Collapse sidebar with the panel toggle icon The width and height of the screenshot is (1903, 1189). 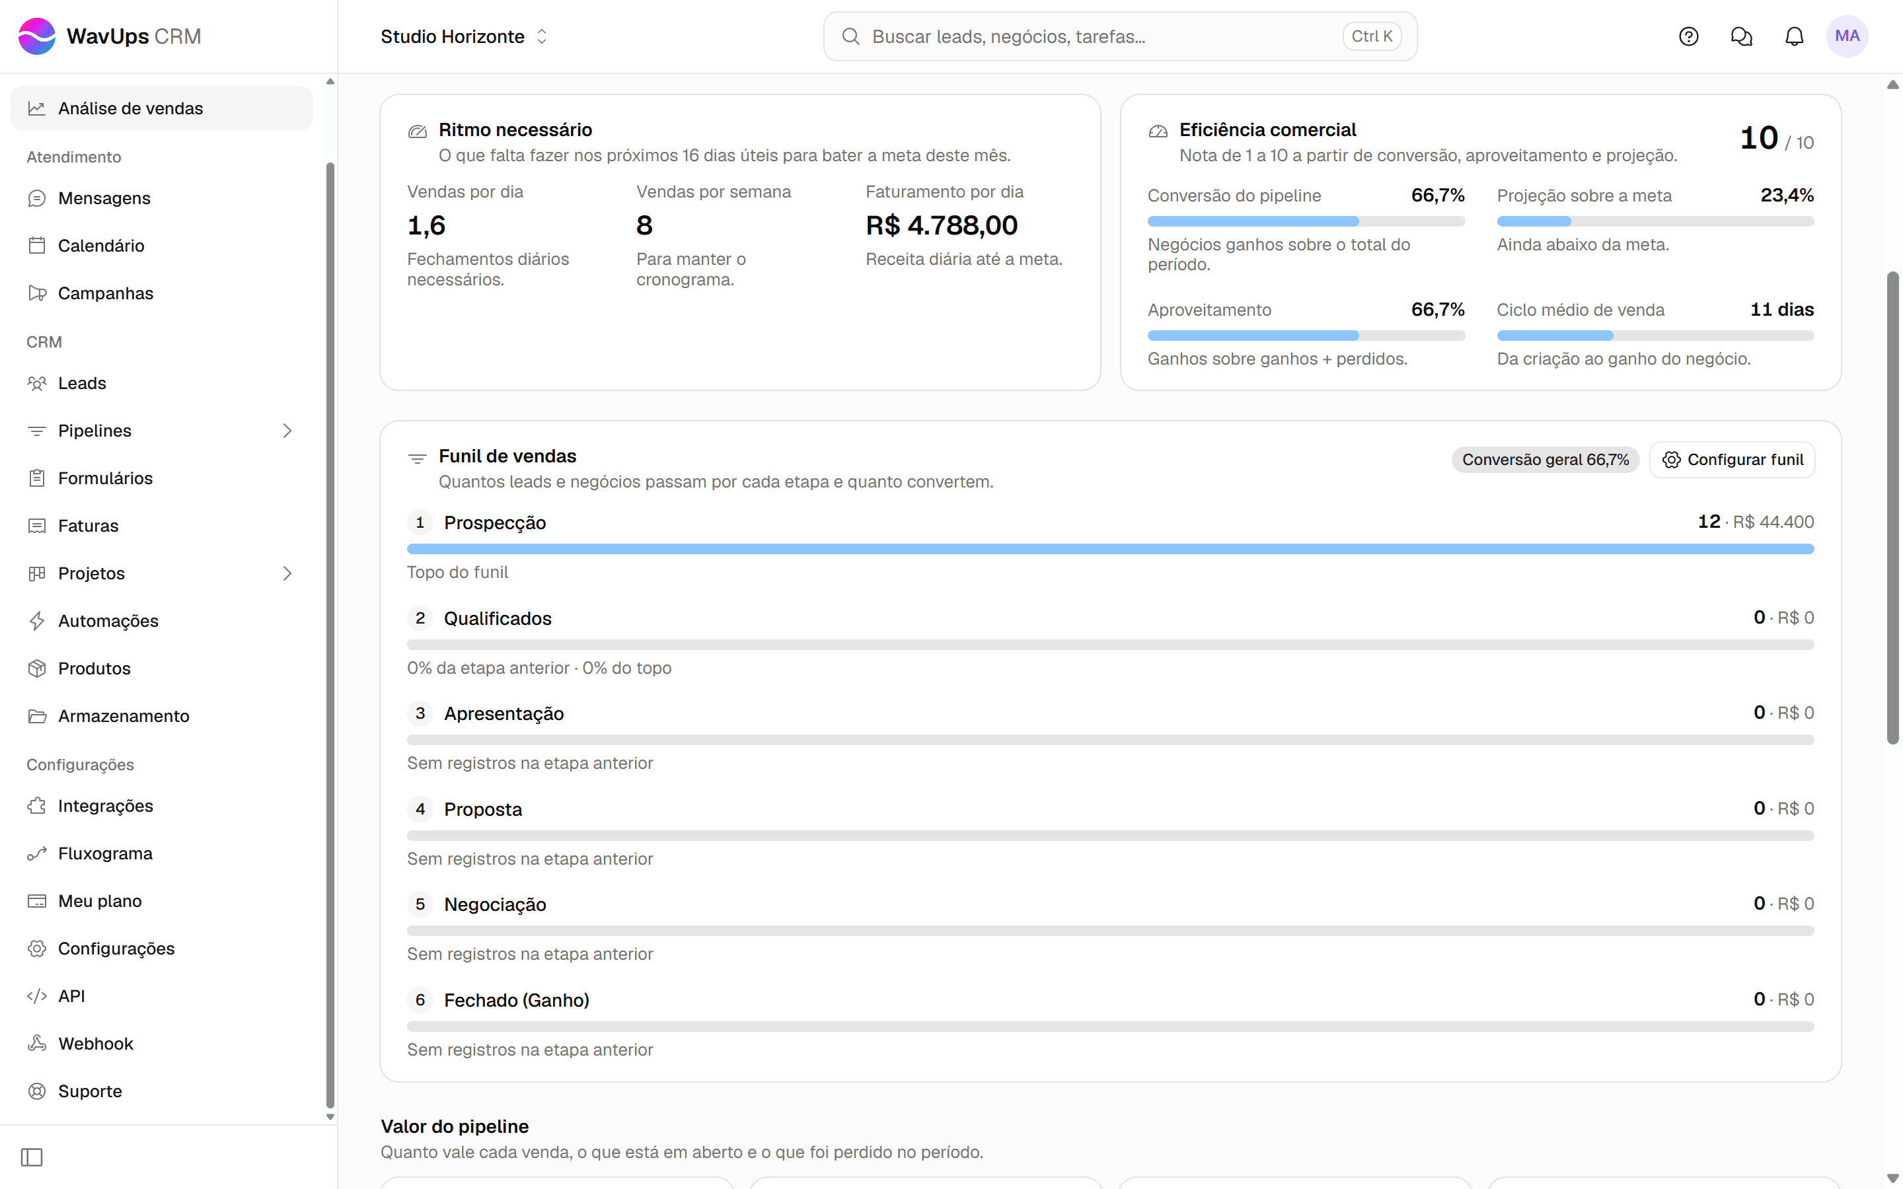click(32, 1157)
